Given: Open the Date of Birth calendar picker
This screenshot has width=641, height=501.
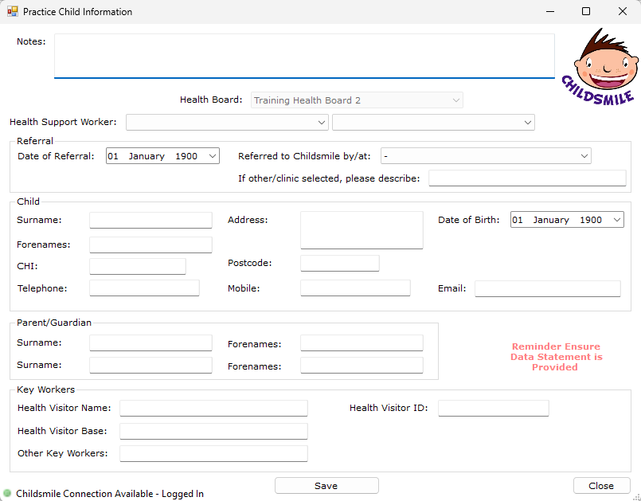Looking at the screenshot, I should (x=617, y=220).
